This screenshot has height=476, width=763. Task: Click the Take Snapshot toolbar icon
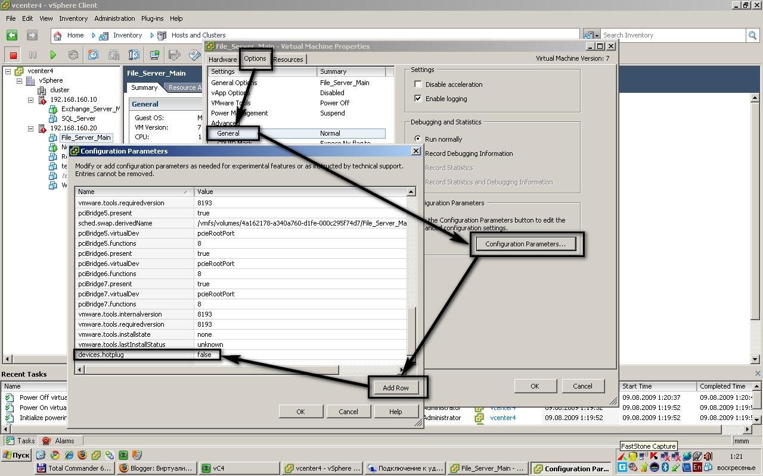[x=93, y=55]
